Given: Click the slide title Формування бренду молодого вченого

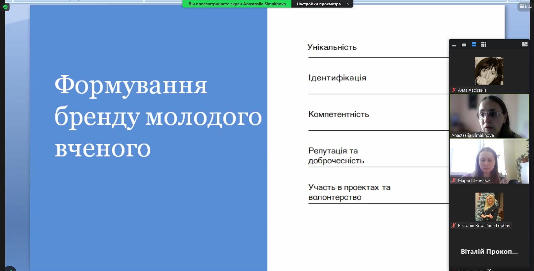Looking at the screenshot, I should [158, 116].
